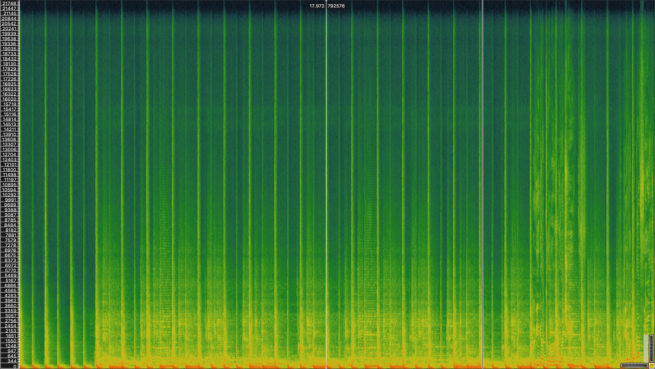Click the playhead triangle marker at top
This screenshot has width=655, height=369.
click(326, 1)
